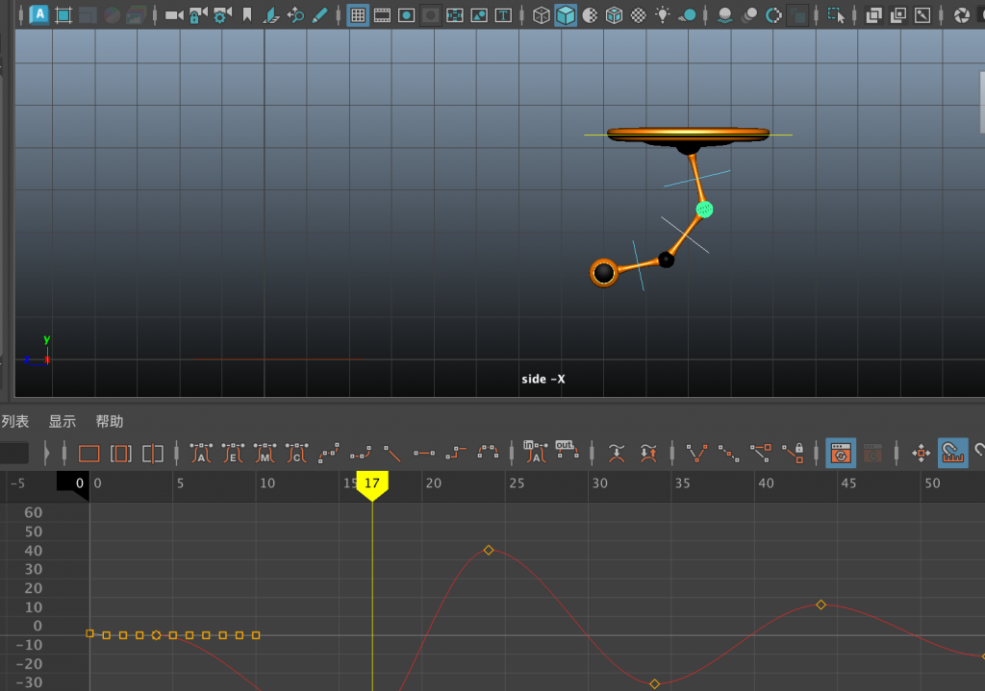Open camera attributes gear icon
Image resolution: width=985 pixels, height=691 pixels.
coord(222,15)
